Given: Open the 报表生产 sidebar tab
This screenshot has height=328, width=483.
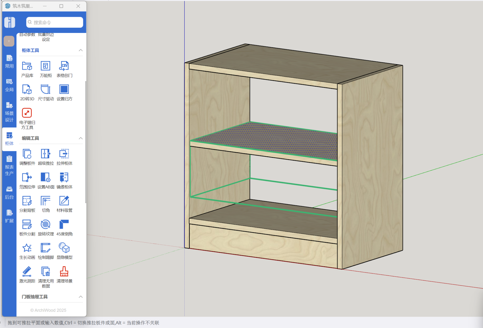Looking at the screenshot, I should (x=9, y=165).
